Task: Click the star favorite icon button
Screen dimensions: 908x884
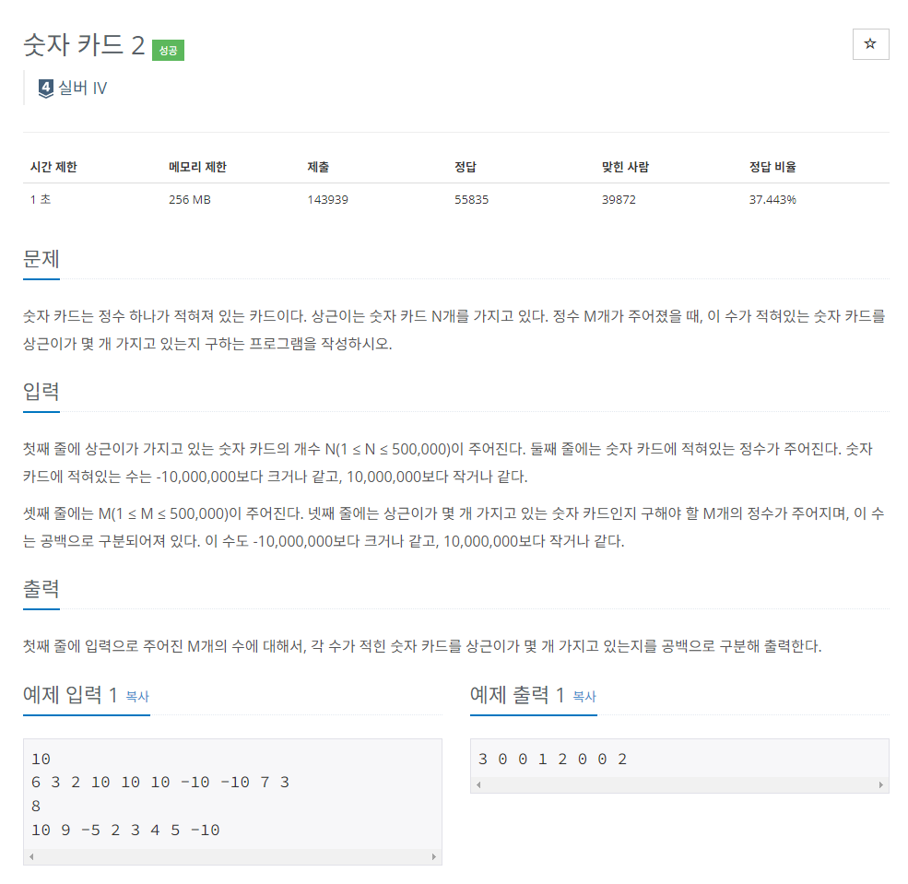Action: point(870,44)
